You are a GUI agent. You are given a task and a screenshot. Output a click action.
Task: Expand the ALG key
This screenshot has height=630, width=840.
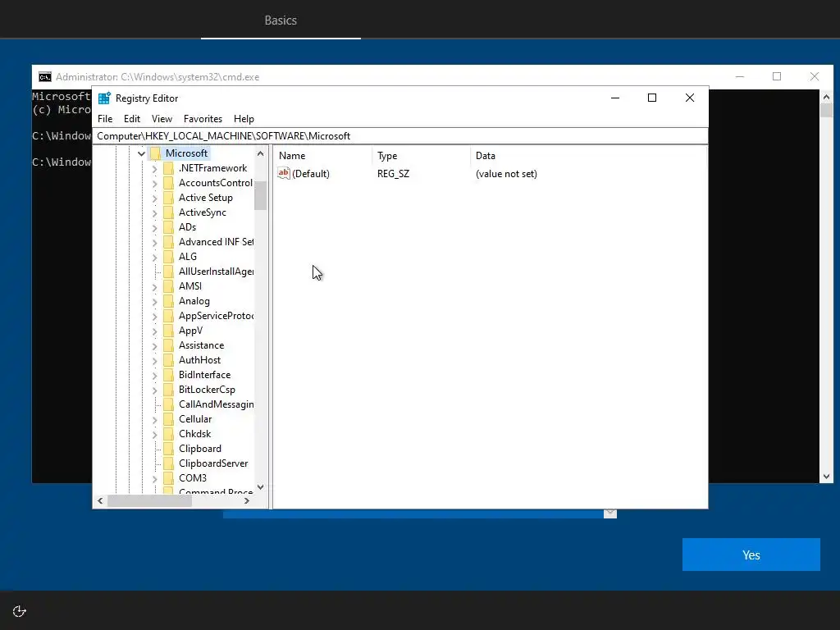pyautogui.click(x=155, y=257)
